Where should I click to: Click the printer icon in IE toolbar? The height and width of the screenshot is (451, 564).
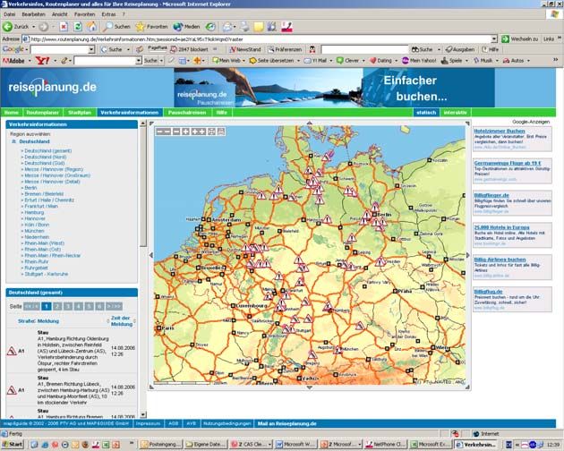pos(244,27)
